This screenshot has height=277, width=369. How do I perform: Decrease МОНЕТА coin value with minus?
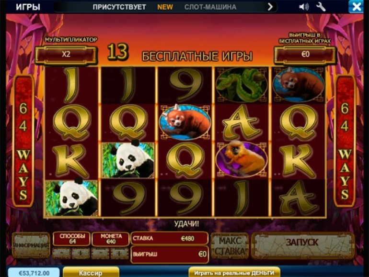100,254
